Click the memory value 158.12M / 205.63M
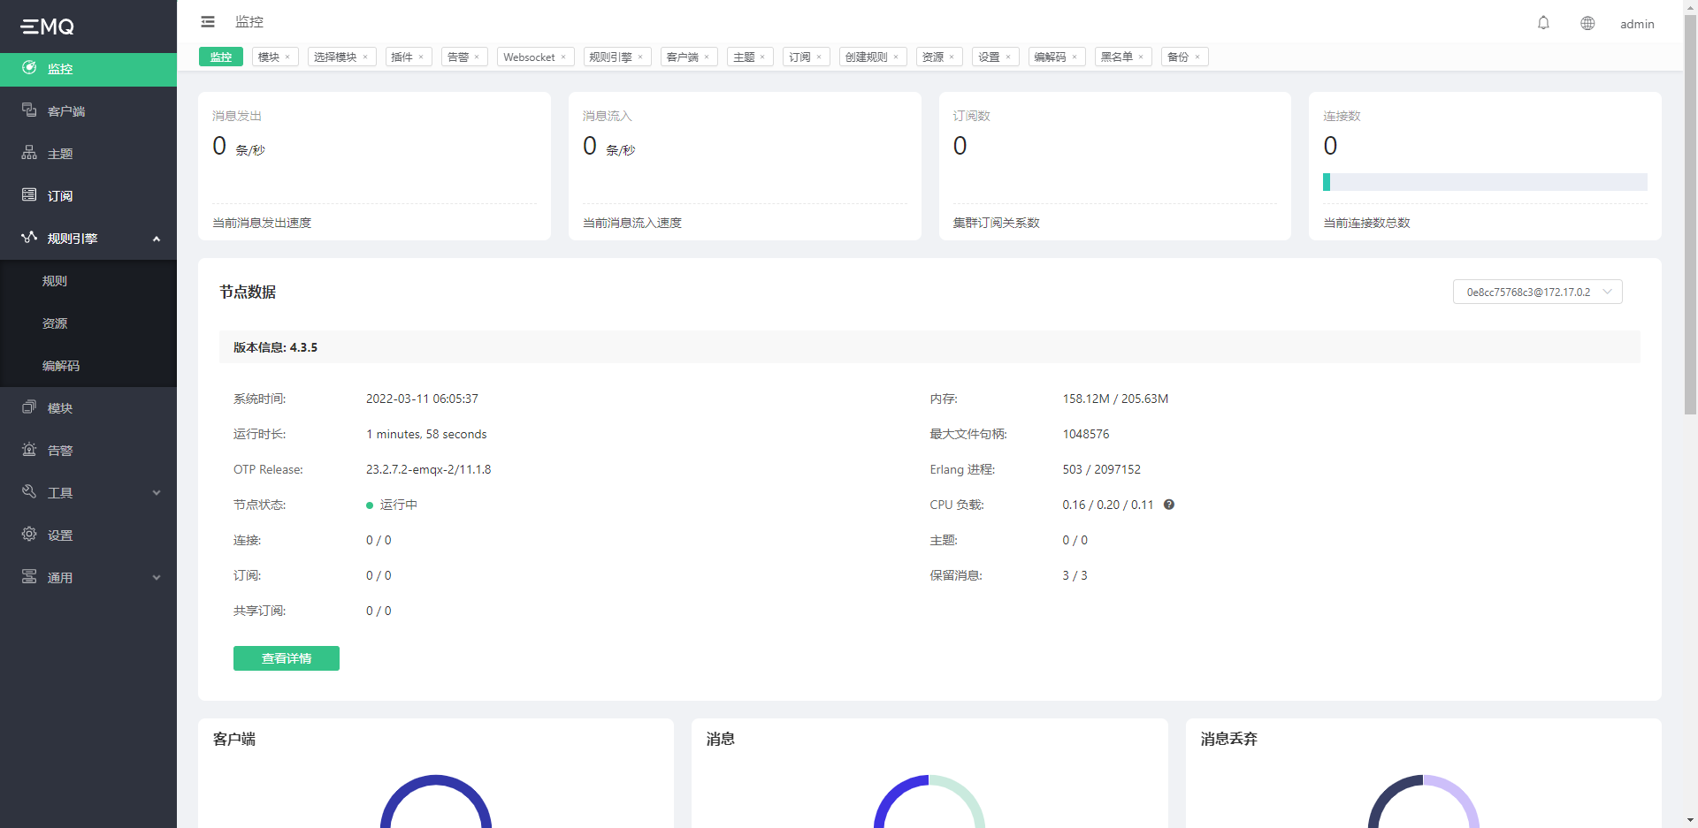 pos(1115,399)
